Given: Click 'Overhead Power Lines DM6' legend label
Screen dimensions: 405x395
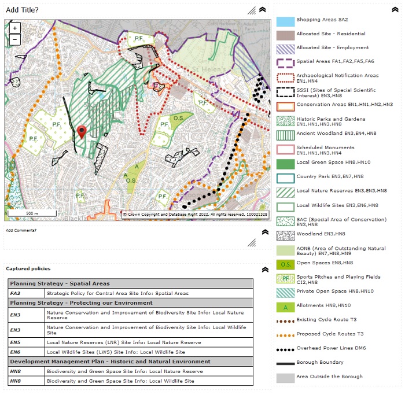Looking at the screenshot, I should 331,348.
